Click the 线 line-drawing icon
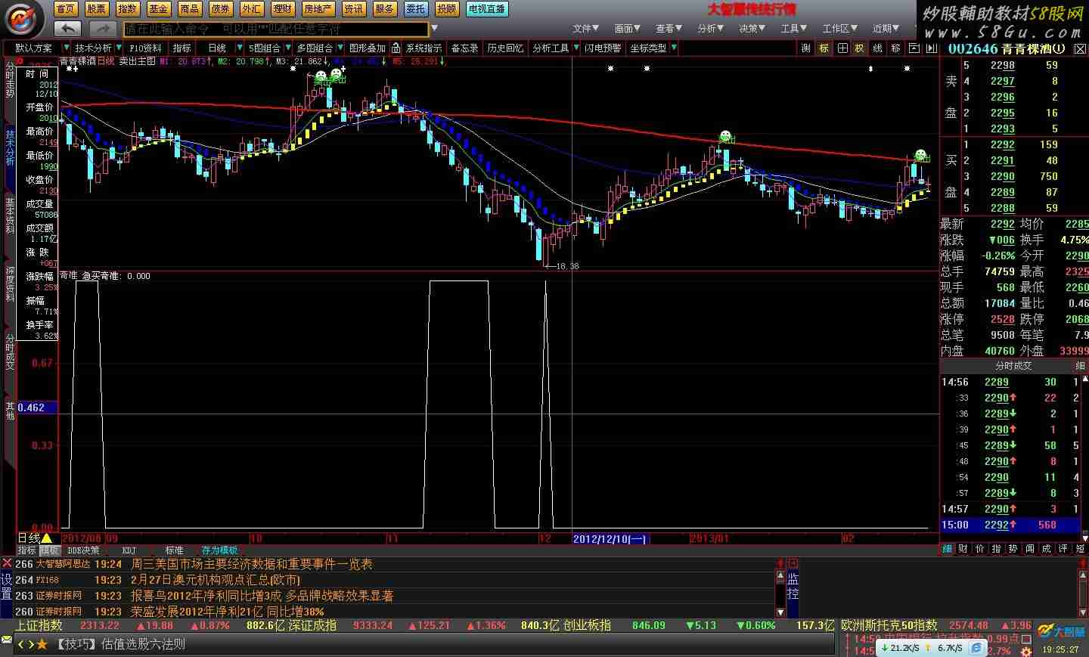The image size is (1089, 657). 877,48
